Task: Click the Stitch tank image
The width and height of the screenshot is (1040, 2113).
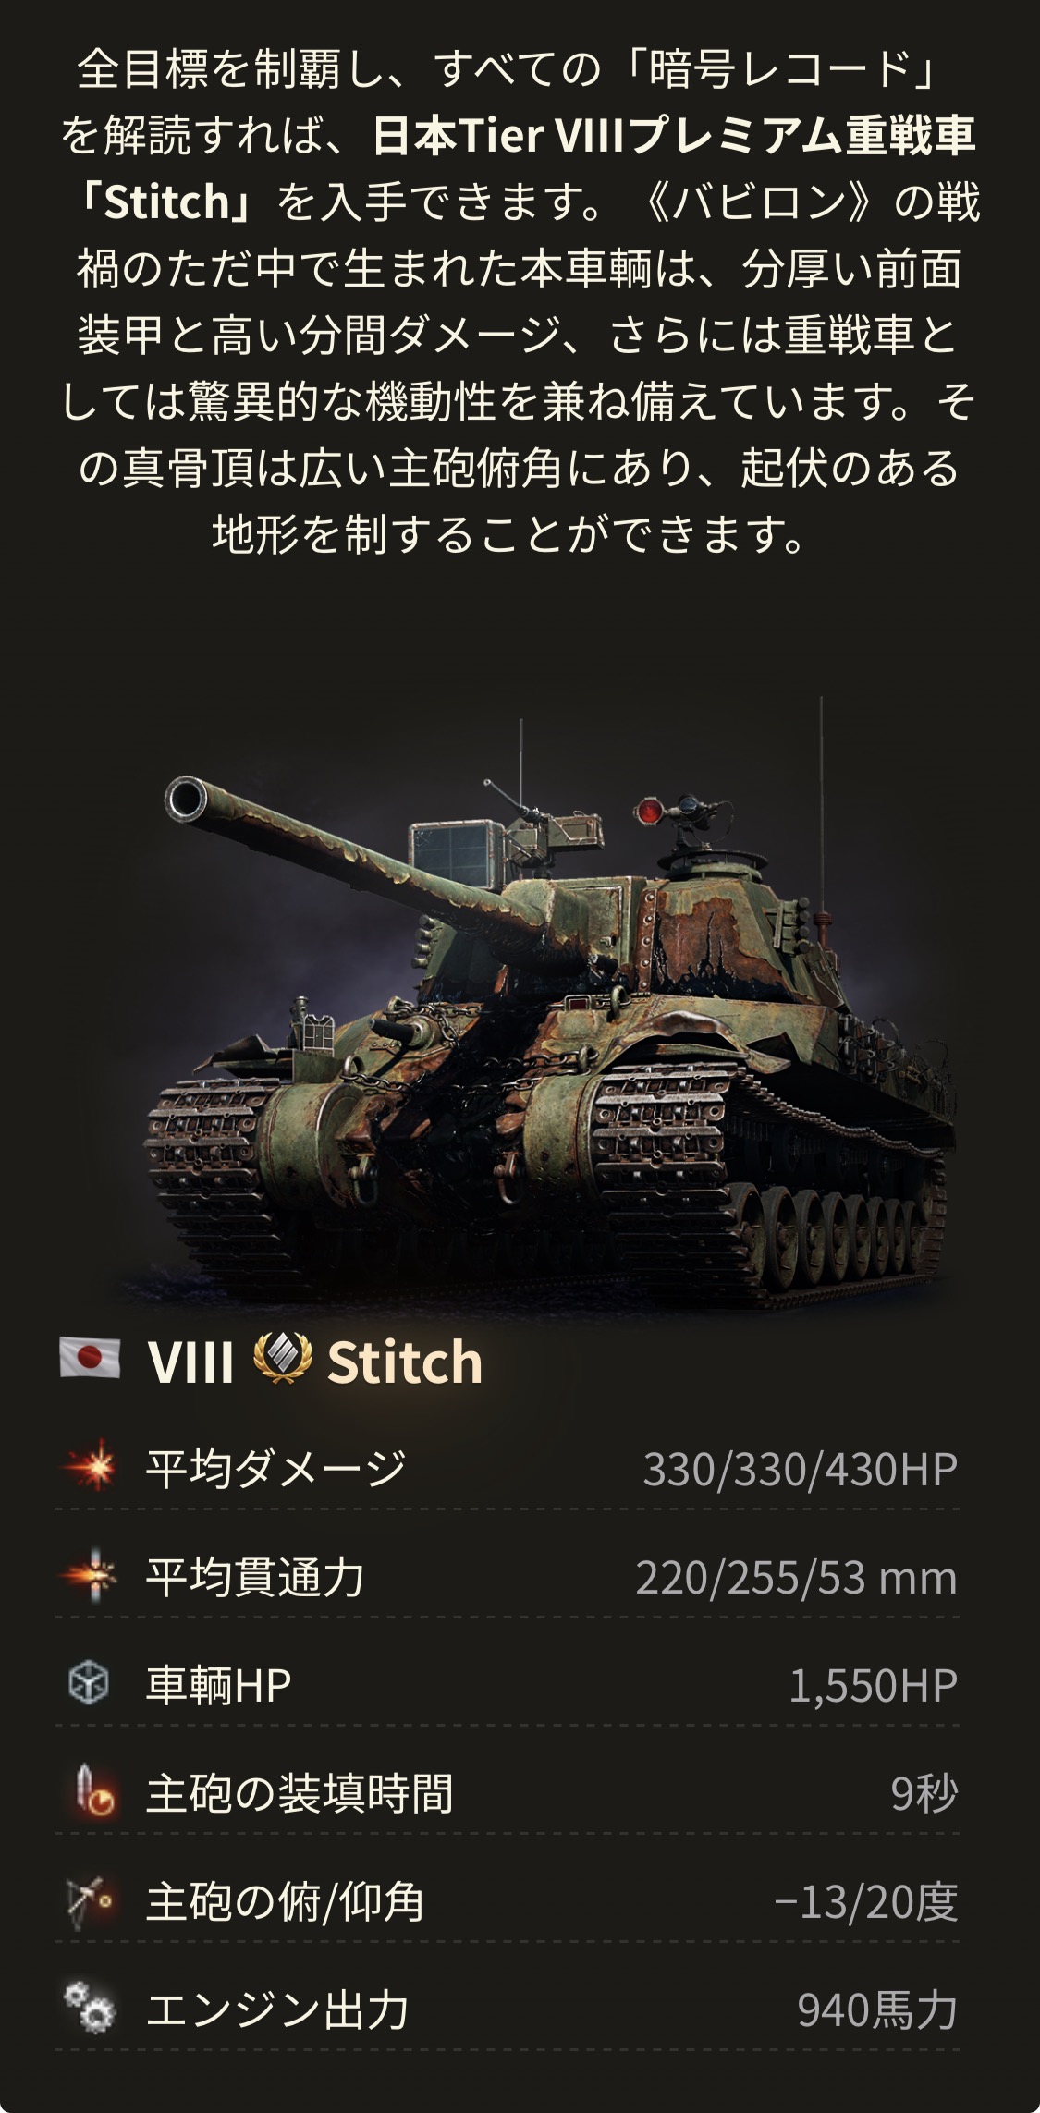Action: [x=548, y=1000]
